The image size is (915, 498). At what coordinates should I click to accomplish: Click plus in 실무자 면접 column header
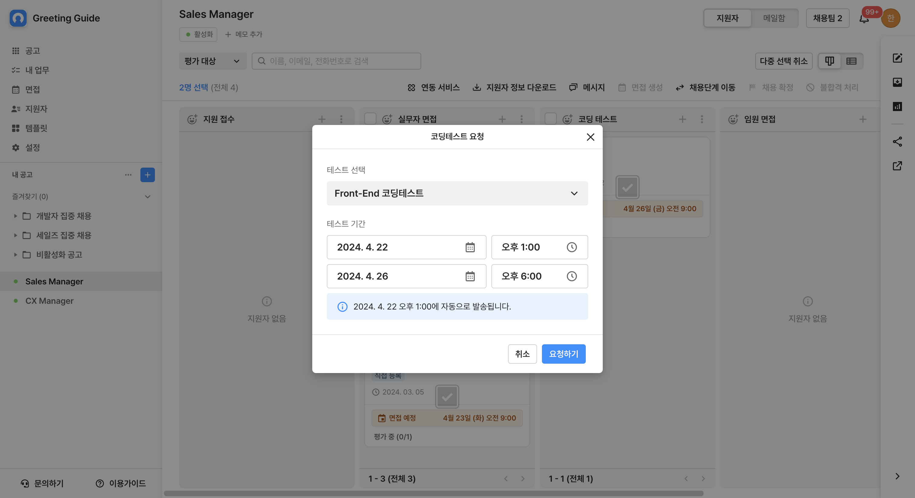click(x=502, y=119)
